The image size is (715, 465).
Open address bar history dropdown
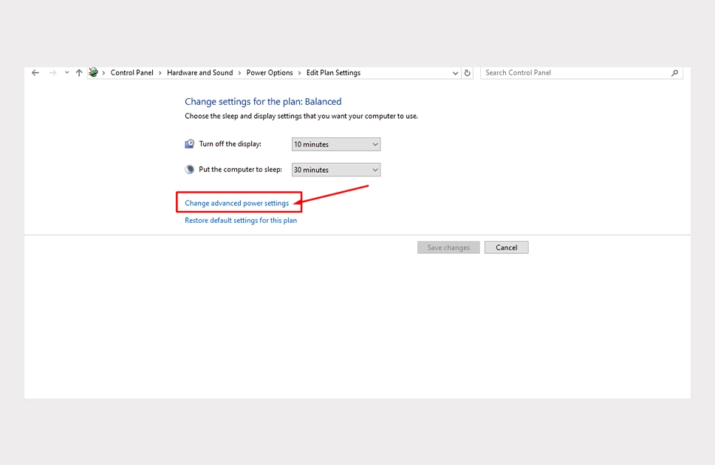click(x=455, y=73)
